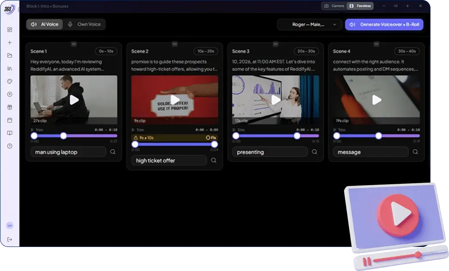449x271 pixels.
Task: Open the folder icon in sidebar
Action: point(10,55)
